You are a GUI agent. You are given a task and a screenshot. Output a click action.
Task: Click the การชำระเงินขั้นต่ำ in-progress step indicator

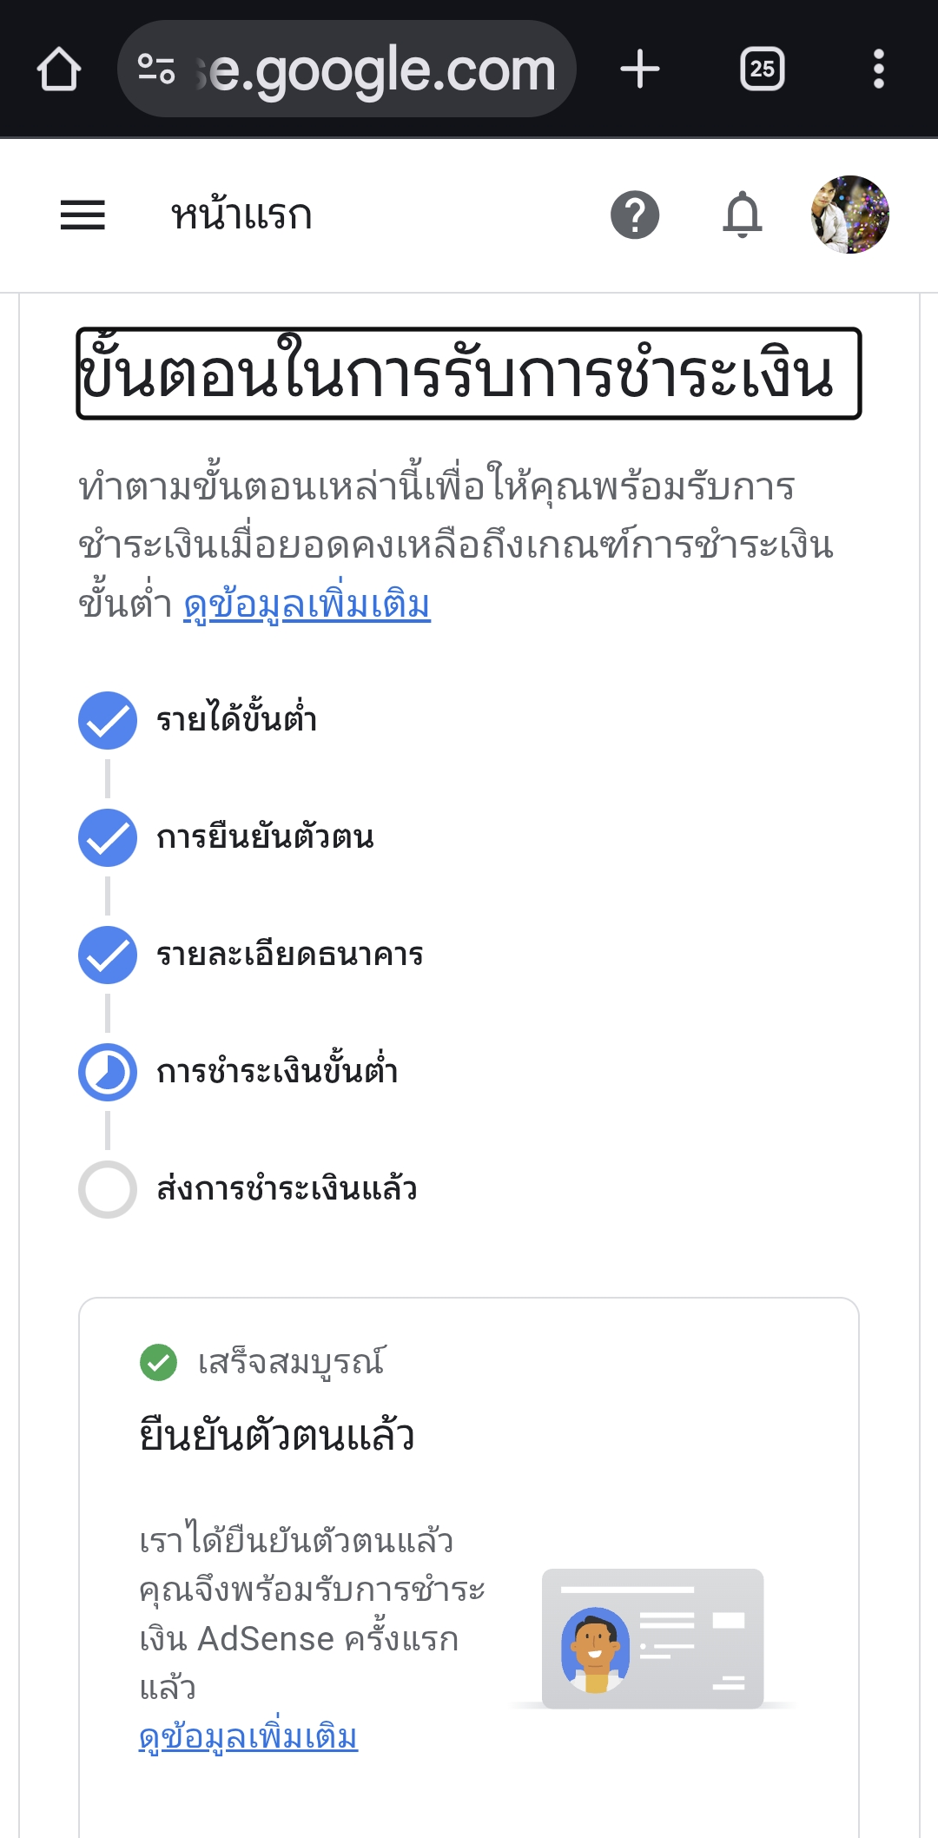click(x=108, y=1072)
